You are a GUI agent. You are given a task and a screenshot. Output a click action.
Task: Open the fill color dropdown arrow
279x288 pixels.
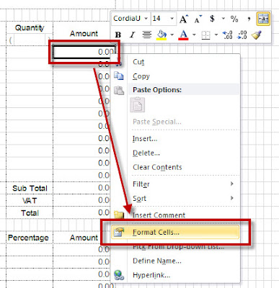click(x=172, y=35)
